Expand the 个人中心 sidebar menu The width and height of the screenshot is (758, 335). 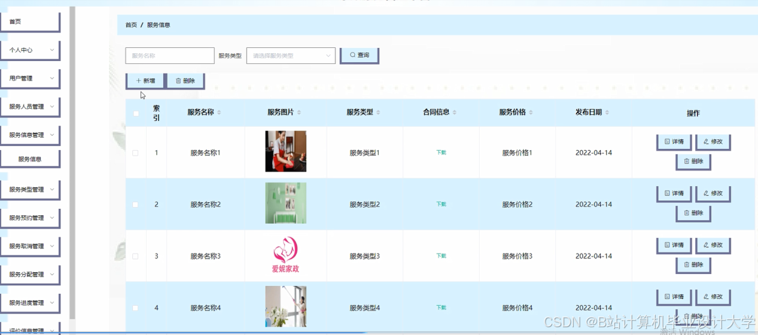point(30,50)
